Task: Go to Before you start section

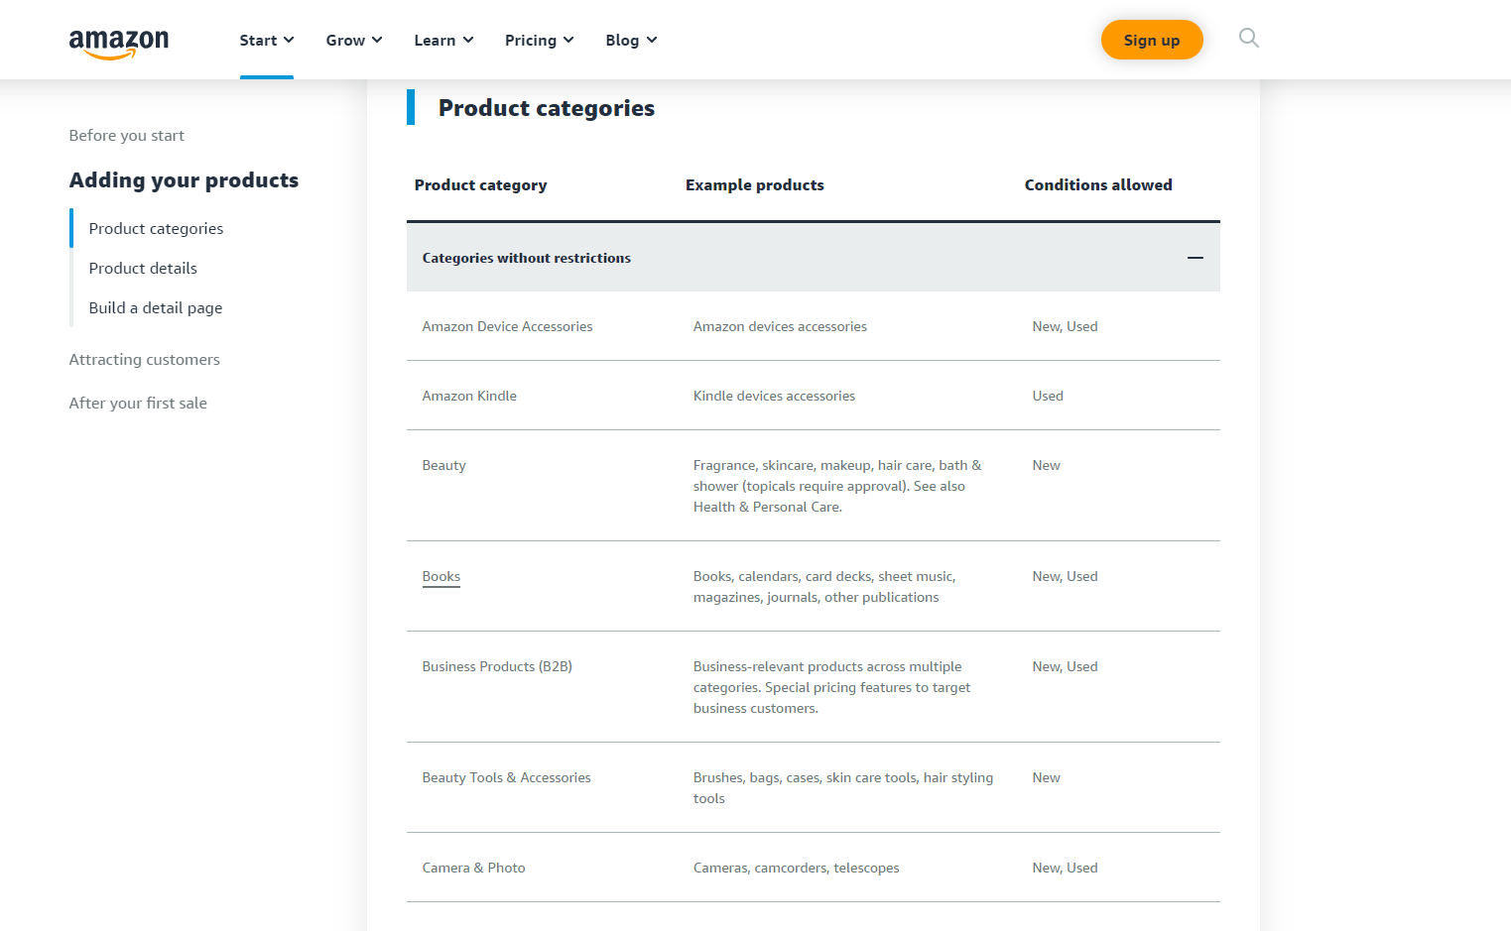Action: point(127,136)
